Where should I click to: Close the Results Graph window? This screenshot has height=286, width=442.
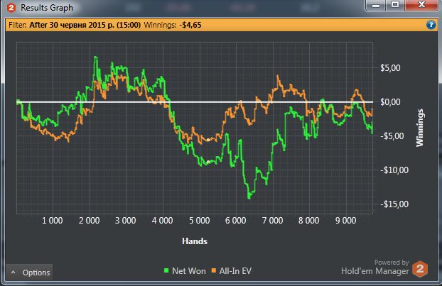(x=421, y=5)
